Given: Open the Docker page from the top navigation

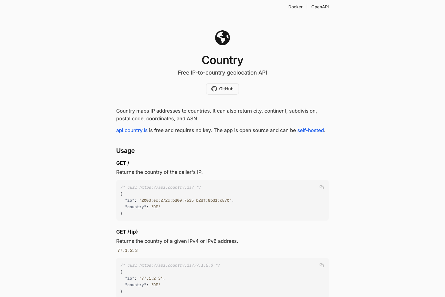Looking at the screenshot, I should 295,7.
